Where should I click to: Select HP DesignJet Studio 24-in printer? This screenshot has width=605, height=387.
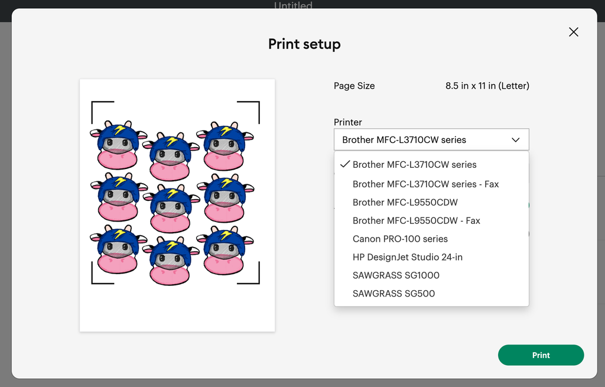pyautogui.click(x=407, y=258)
